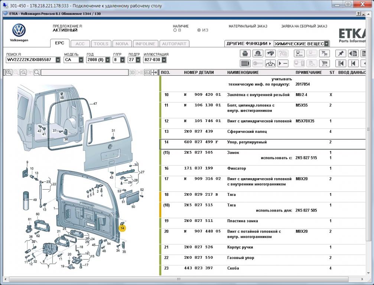
Task: Open the ДРУГИЕ ФУНКЦИИ menu
Action: (249, 44)
